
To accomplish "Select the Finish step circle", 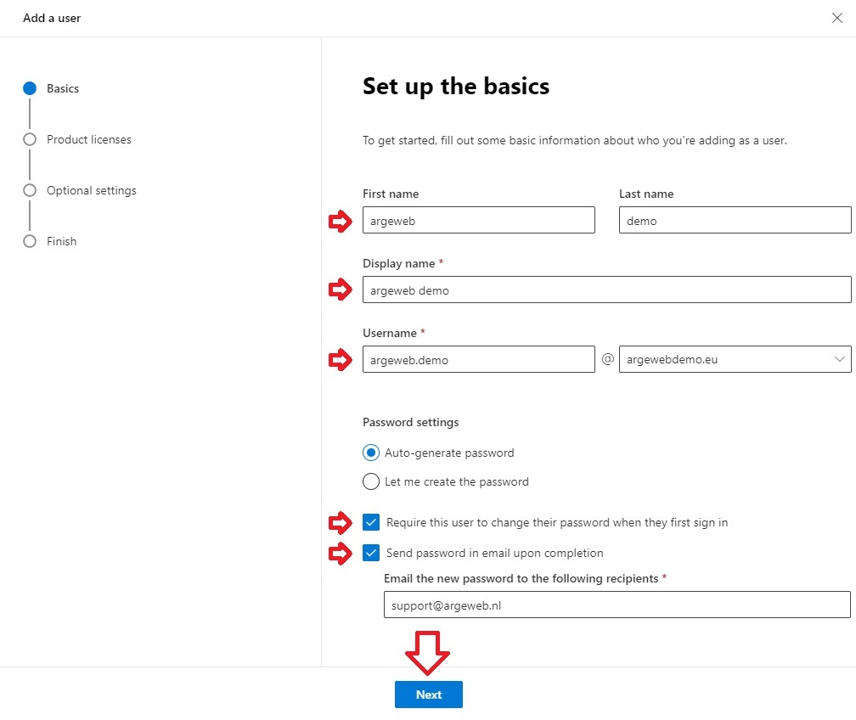I will (30, 241).
